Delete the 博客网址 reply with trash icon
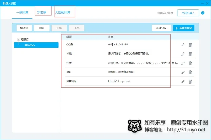 pos(190,81)
